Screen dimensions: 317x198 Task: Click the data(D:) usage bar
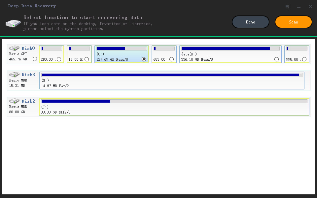(x=230, y=49)
